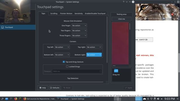
Task: Open the Bottom left corner dropdown
Action: [62, 55]
